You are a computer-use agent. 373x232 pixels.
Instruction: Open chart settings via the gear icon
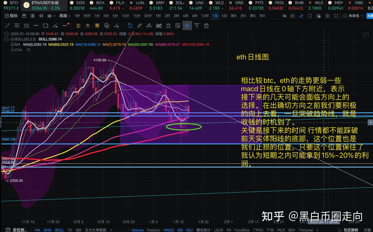(x=327, y=16)
